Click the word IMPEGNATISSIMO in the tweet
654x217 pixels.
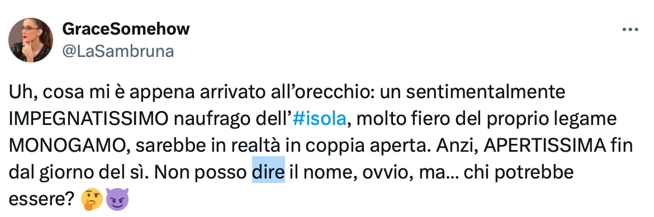tap(88, 119)
